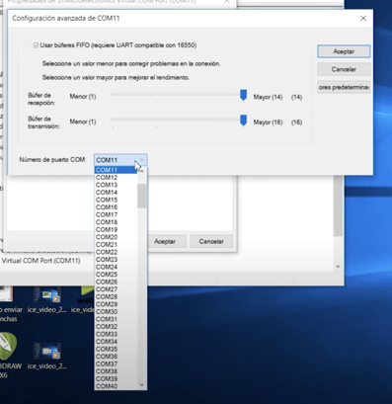
Task: Select COM18 in the port list
Action: tap(116, 222)
